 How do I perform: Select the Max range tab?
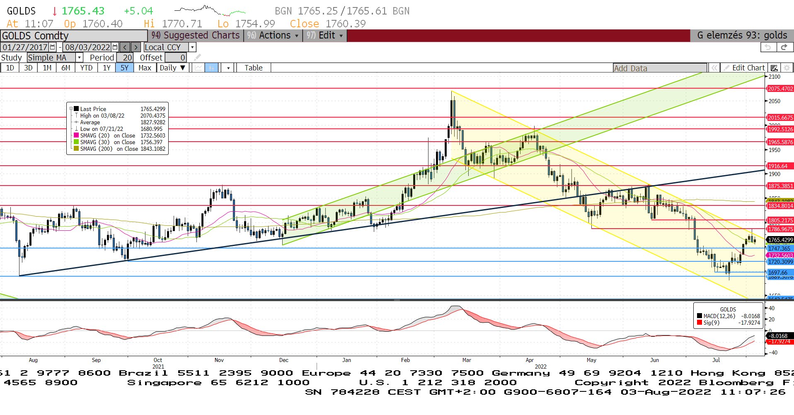click(x=145, y=68)
